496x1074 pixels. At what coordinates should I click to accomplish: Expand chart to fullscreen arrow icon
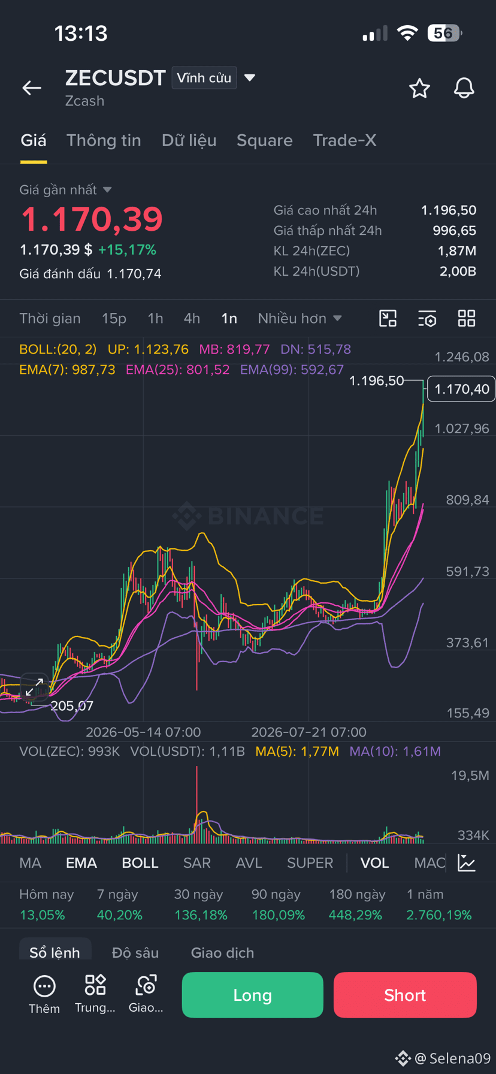(x=34, y=687)
